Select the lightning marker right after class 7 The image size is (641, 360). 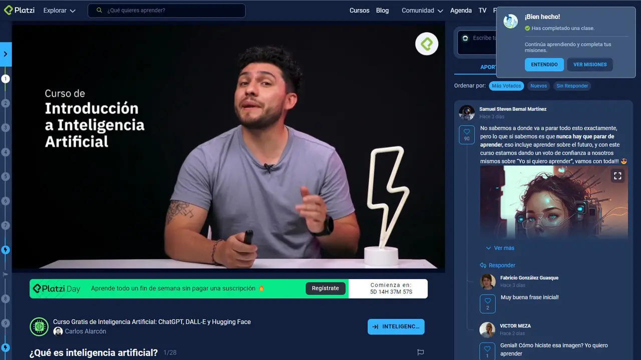6,250
